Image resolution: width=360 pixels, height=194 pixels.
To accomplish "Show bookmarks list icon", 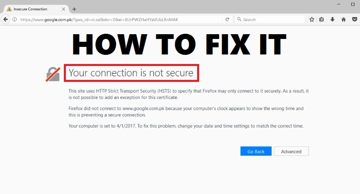I will (x=322, y=19).
